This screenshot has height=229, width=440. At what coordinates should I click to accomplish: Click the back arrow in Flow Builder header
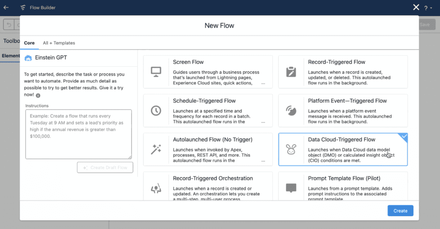coord(6,8)
